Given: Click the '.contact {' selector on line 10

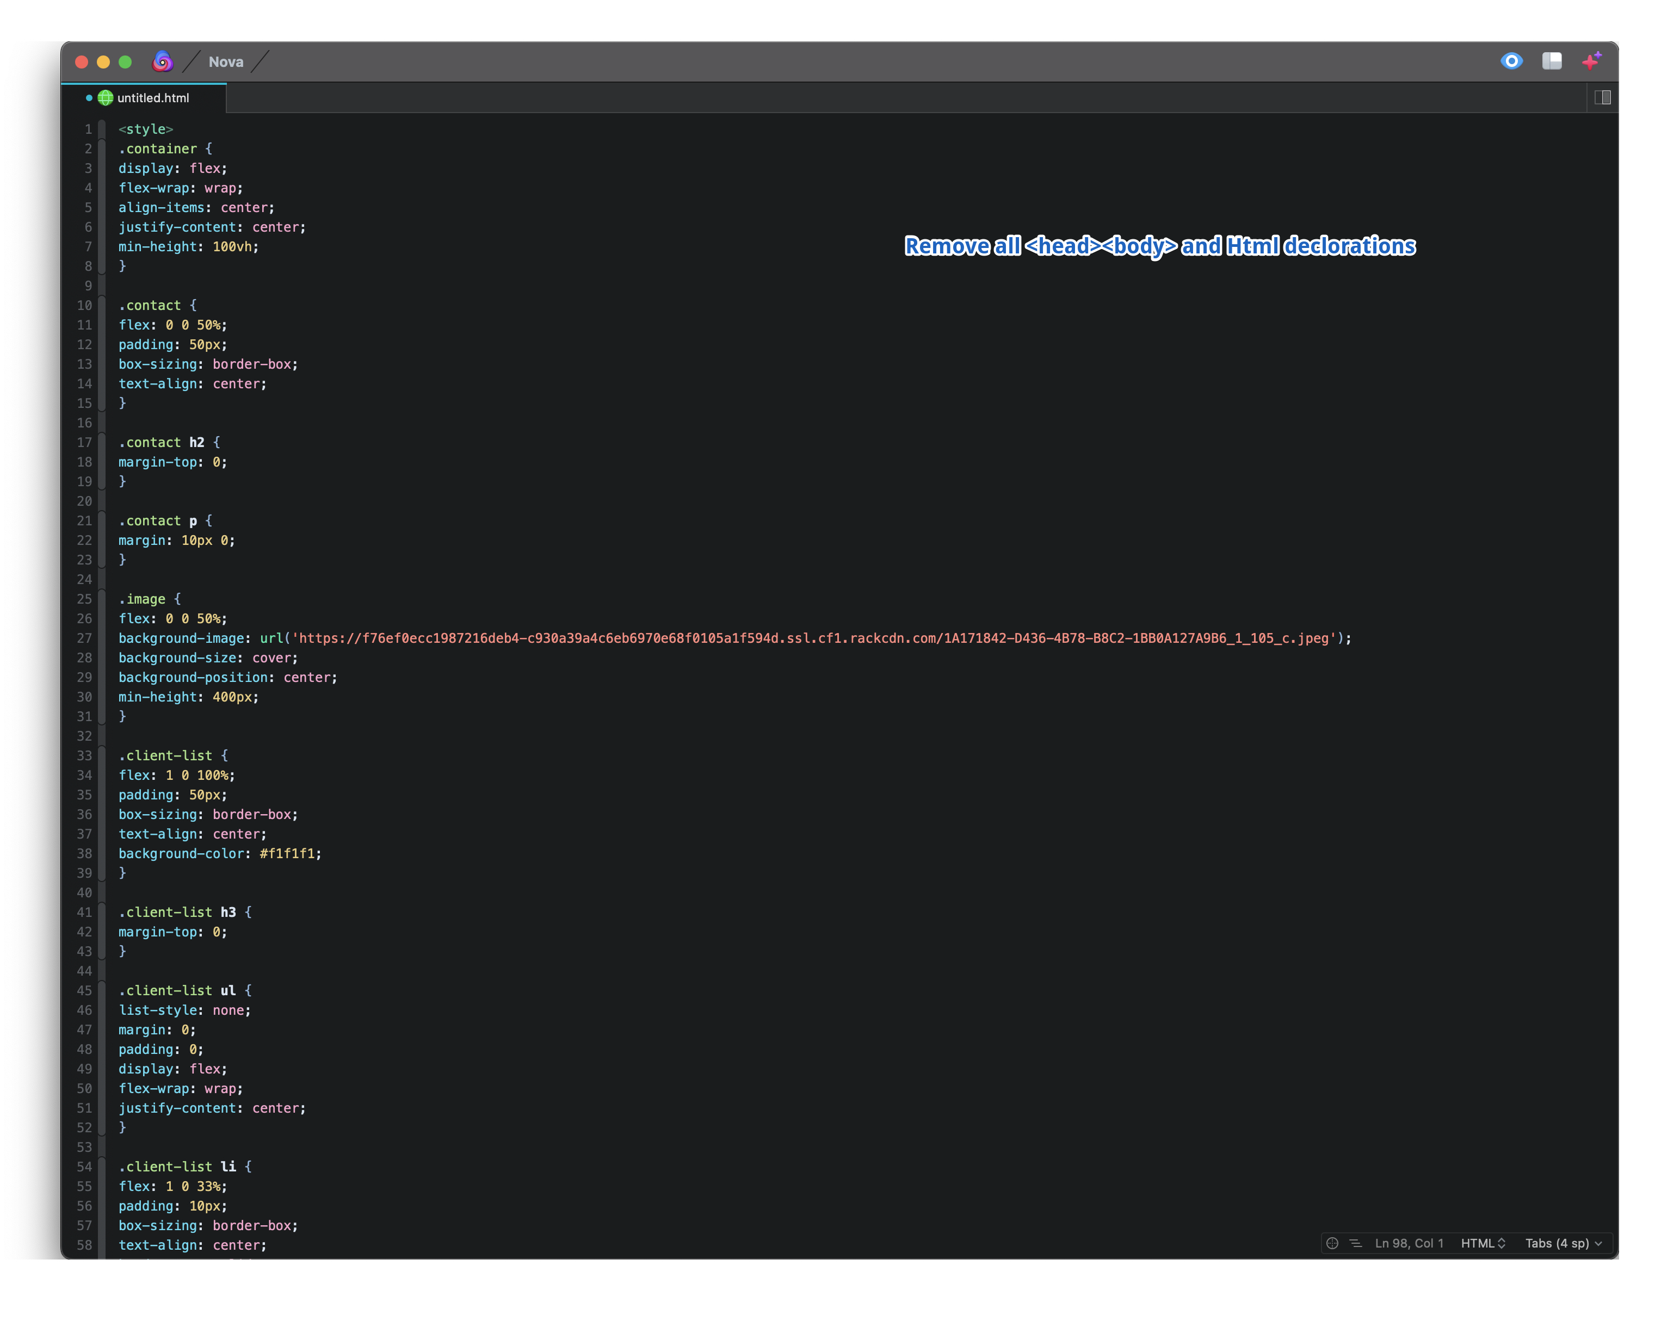Looking at the screenshot, I should click(157, 306).
